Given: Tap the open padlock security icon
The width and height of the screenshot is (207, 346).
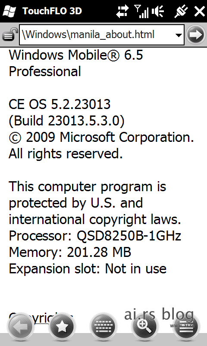Looking at the screenshot, I should [9, 34].
